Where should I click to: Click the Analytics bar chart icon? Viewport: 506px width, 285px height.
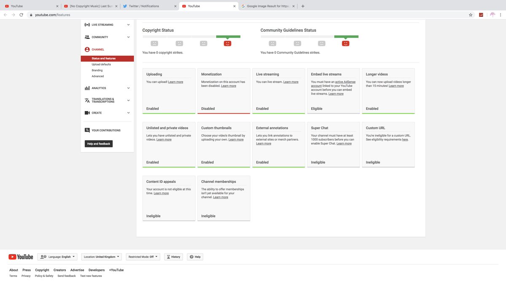87,88
